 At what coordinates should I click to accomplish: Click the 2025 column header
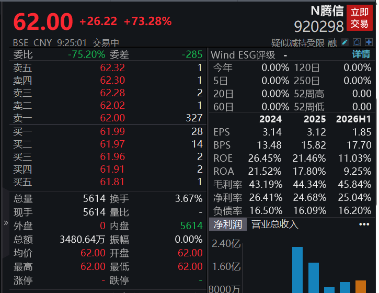315,119
